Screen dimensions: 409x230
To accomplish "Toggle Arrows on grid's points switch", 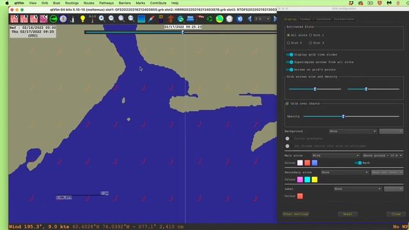I will (289, 70).
